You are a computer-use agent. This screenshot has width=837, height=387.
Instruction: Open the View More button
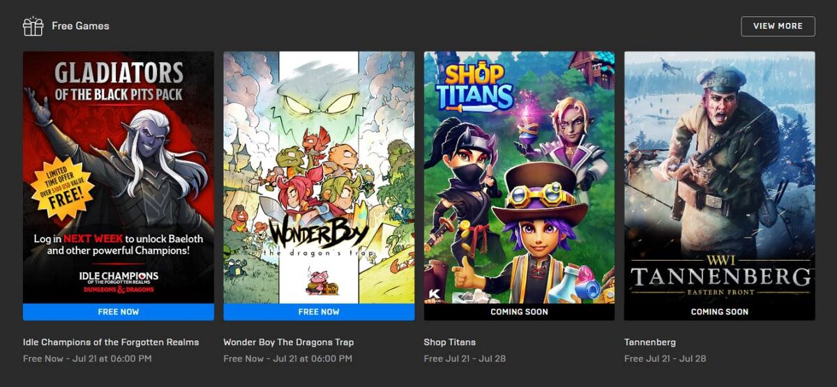pos(778,26)
